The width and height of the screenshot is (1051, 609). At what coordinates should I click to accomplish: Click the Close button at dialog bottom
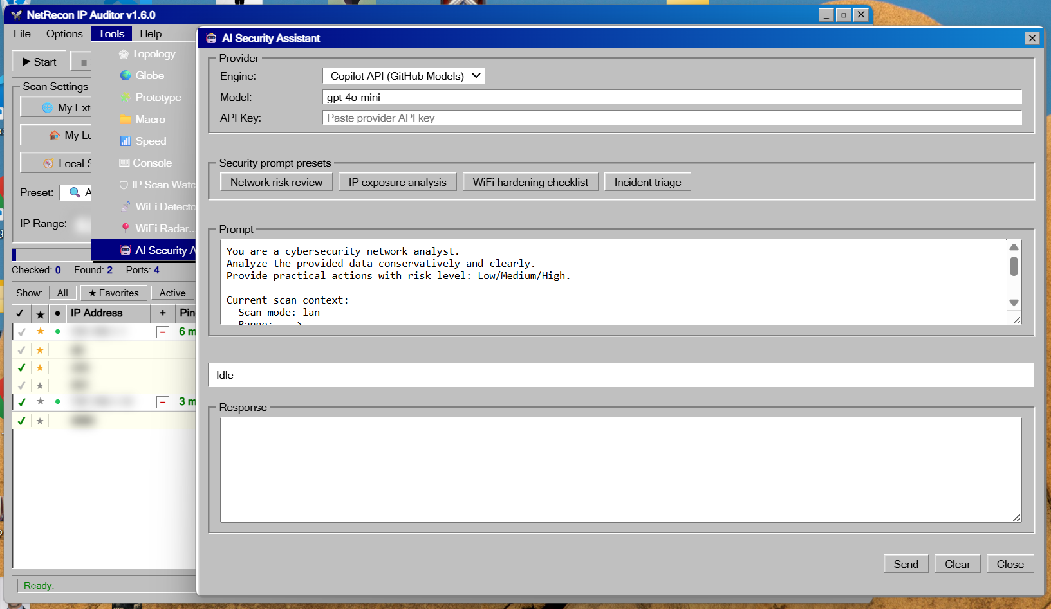(1010, 564)
